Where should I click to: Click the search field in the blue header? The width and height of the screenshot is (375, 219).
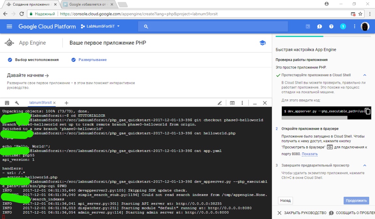[213, 26]
